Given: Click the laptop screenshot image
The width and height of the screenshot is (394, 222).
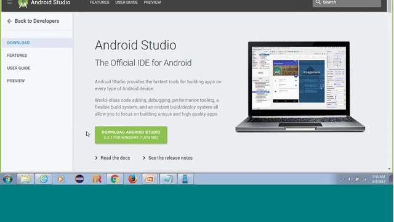Looking at the screenshot, I should pos(300,87).
